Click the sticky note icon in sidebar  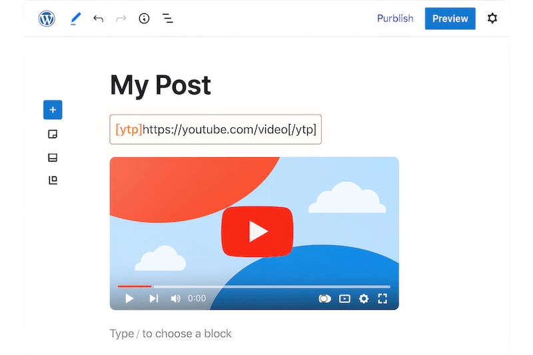[x=53, y=134]
